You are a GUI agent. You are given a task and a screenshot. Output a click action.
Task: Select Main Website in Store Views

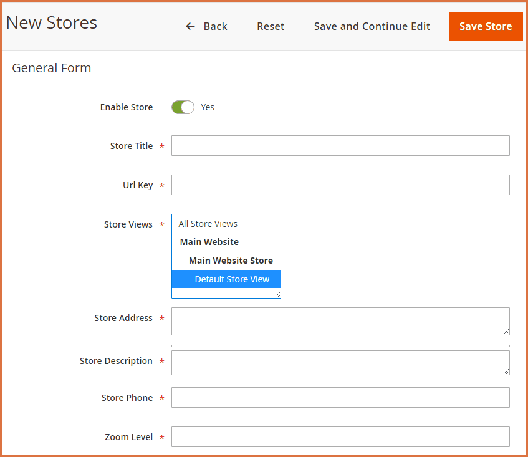[x=209, y=242]
